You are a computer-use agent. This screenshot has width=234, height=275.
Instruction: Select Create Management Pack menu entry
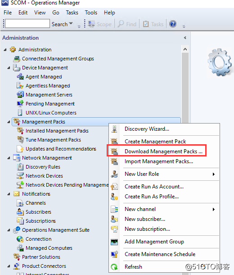[163, 142]
